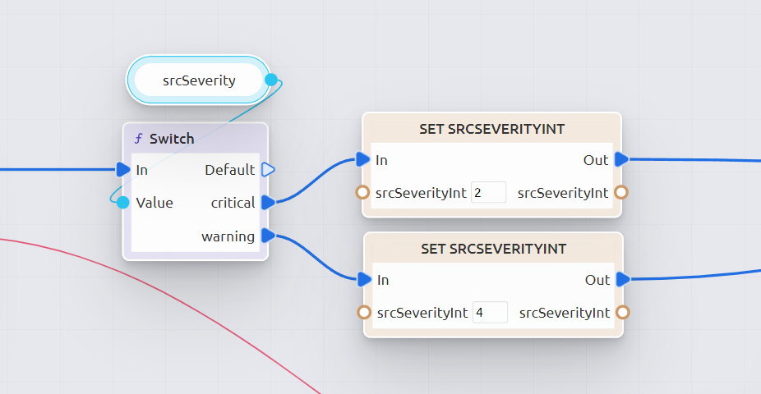Click the top node's srcSeverityInt output port
Viewport: 761px width, 394px height.
(x=621, y=193)
